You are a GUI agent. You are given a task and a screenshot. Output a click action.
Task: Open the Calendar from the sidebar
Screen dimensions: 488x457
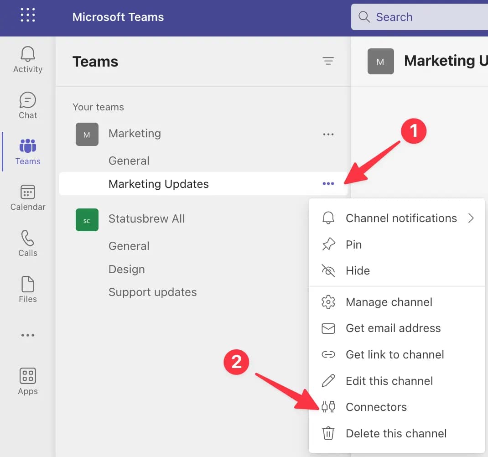[x=28, y=198]
